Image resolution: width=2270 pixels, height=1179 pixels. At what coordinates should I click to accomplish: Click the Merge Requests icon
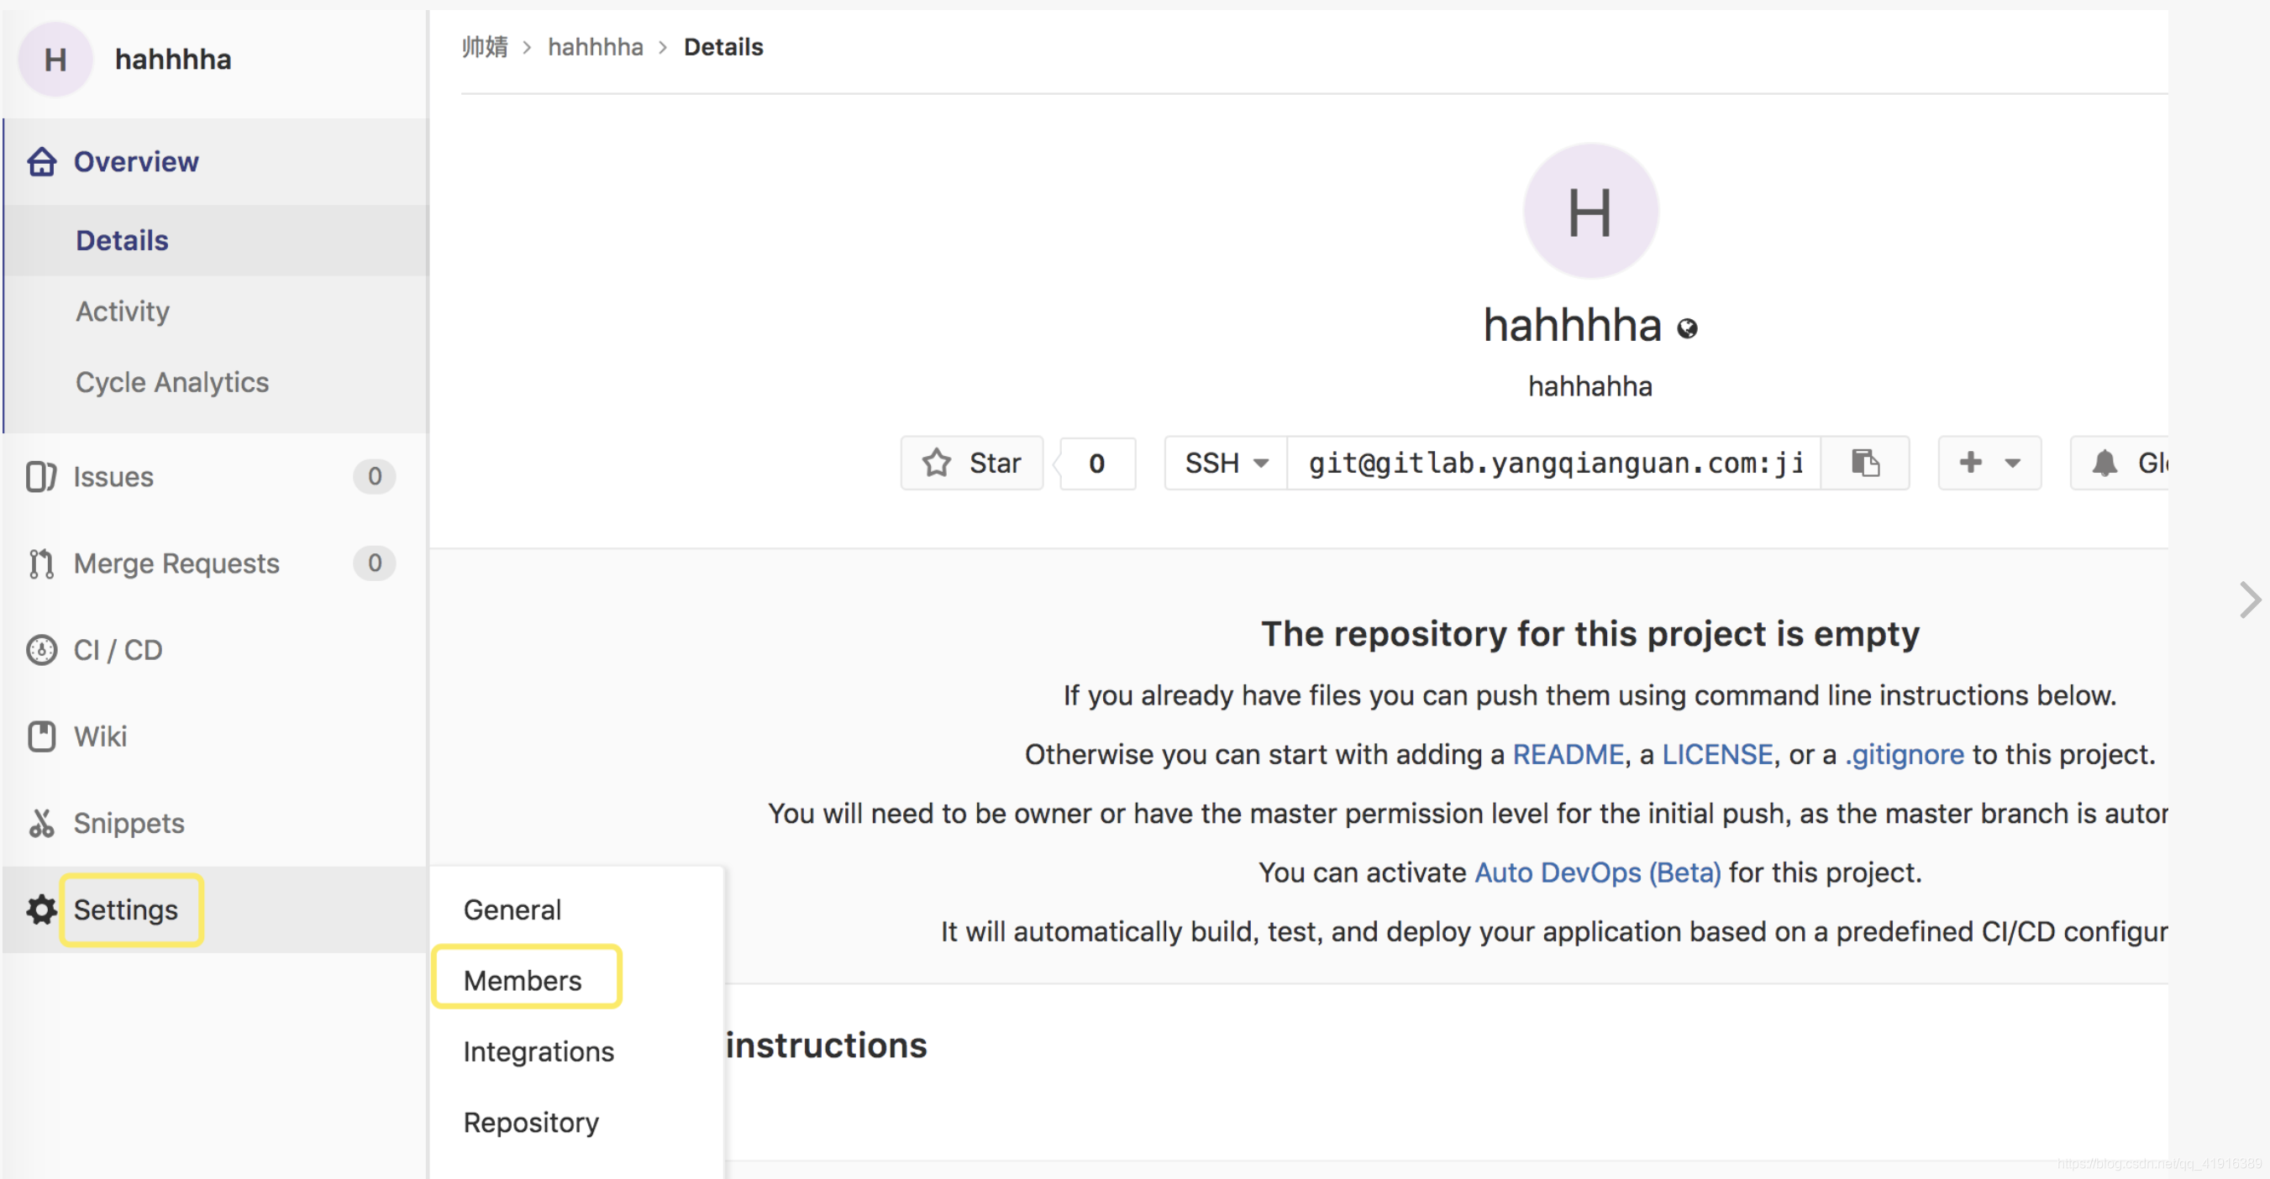click(x=41, y=563)
